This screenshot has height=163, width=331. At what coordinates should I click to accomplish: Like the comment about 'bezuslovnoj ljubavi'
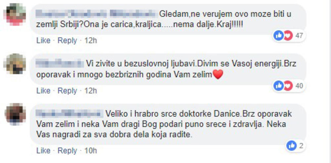click(x=43, y=91)
